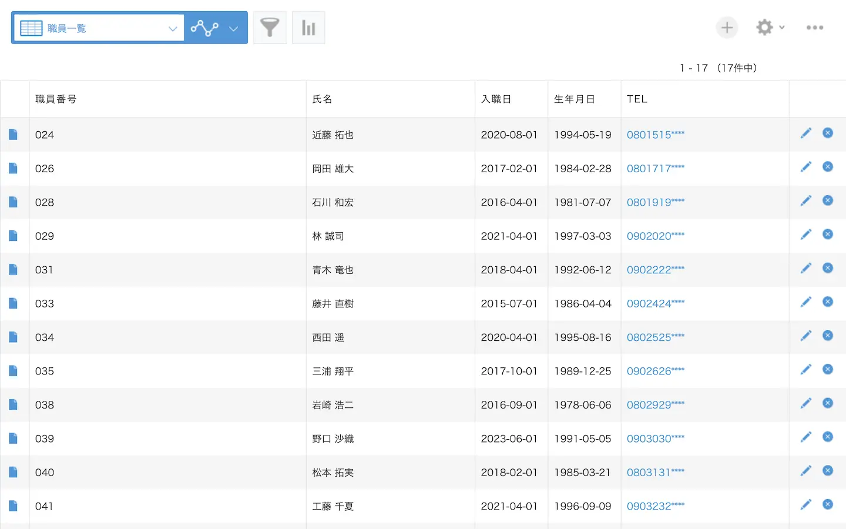Viewport: 846px width, 529px height.
Task: Sort by 職員番号 column header
Action: [x=56, y=99]
